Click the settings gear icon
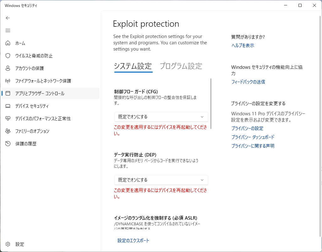 coord(8,244)
